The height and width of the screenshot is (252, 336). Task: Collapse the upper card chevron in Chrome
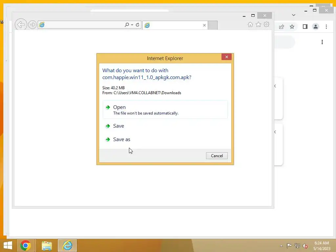275,86
